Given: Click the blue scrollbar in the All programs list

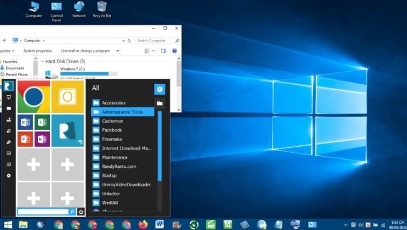Looking at the screenshot, I should point(160,146).
